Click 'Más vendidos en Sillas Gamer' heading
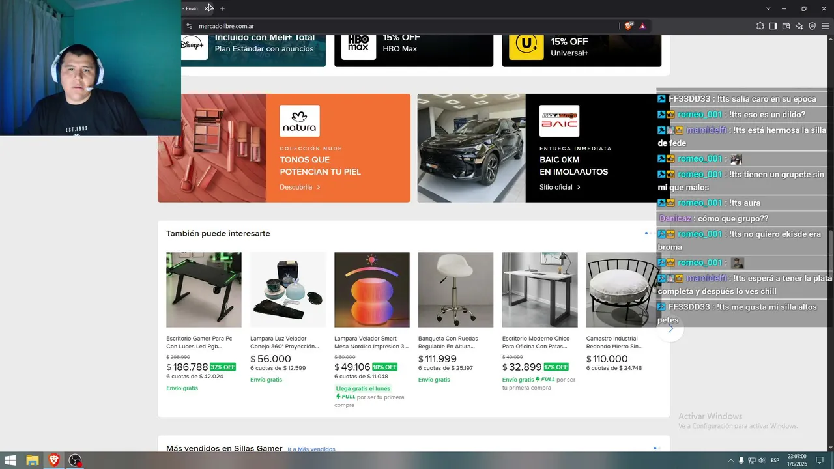Image resolution: width=834 pixels, height=469 pixels. 224,448
